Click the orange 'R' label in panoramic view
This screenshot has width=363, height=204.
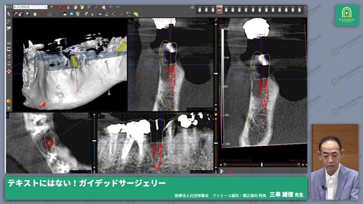pyautogui.click(x=100, y=116)
